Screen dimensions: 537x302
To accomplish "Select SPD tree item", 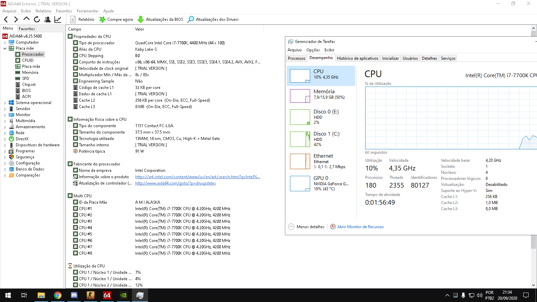I will click(x=26, y=79).
